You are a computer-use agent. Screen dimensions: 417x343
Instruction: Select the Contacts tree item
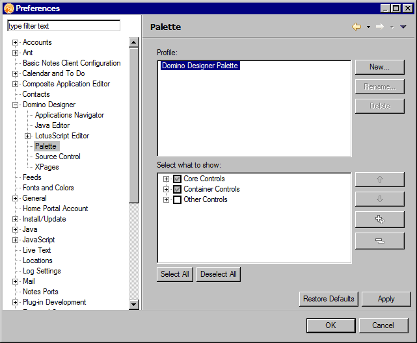pyautogui.click(x=36, y=94)
